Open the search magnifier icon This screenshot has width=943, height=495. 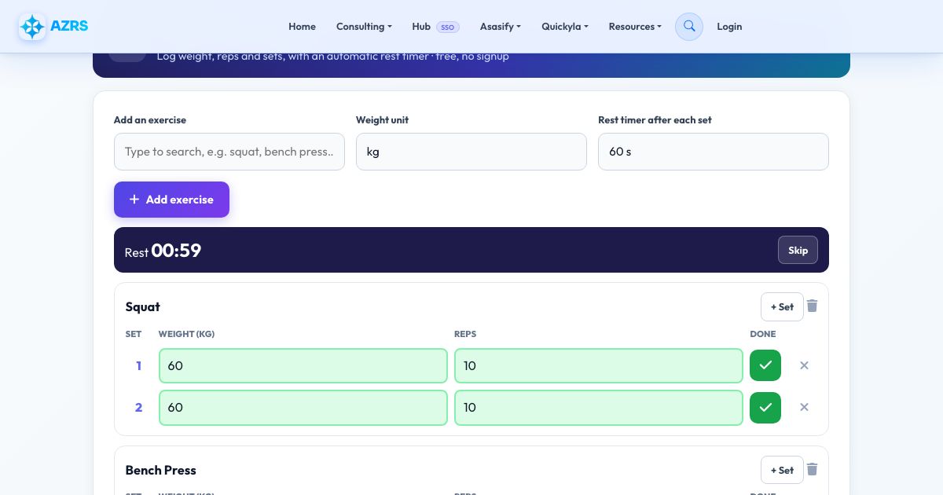coord(689,27)
